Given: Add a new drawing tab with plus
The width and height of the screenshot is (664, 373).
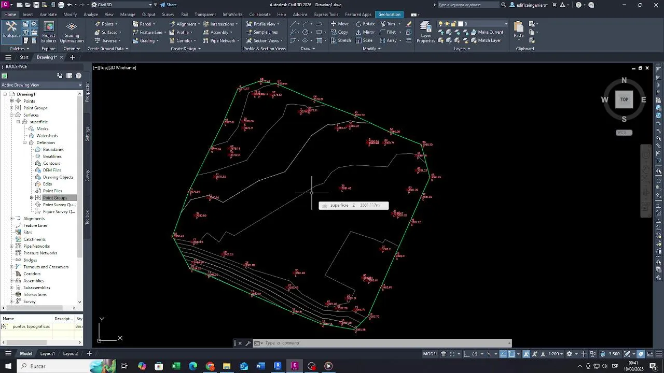Looking at the screenshot, I should pos(73,58).
